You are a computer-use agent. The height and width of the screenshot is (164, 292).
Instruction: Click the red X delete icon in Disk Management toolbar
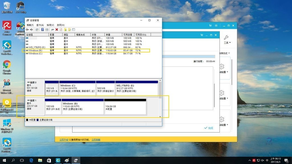[x=57, y=29]
